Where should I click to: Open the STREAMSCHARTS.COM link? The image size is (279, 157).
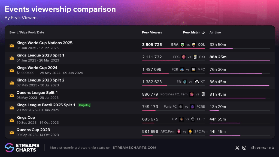pyautogui.click(x=135, y=147)
